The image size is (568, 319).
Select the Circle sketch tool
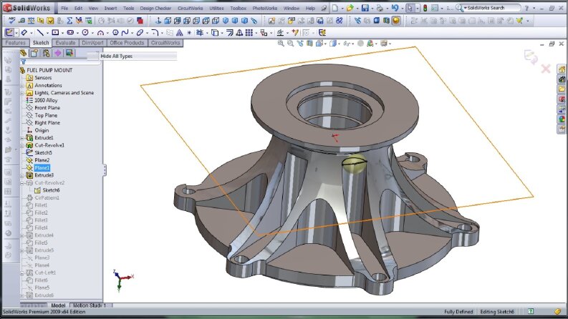(85, 33)
